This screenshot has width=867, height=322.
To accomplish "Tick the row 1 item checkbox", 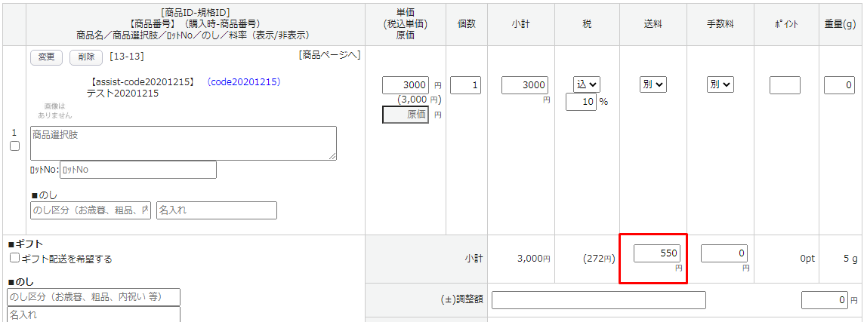I will pyautogui.click(x=14, y=146).
